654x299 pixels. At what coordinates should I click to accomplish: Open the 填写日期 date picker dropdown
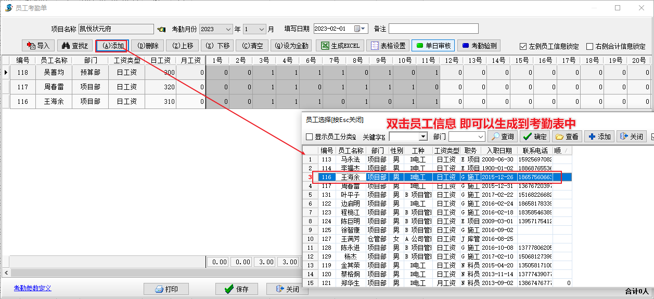point(364,29)
